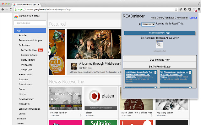
Task: Open the Business Tools category
Action: (x=25, y=75)
